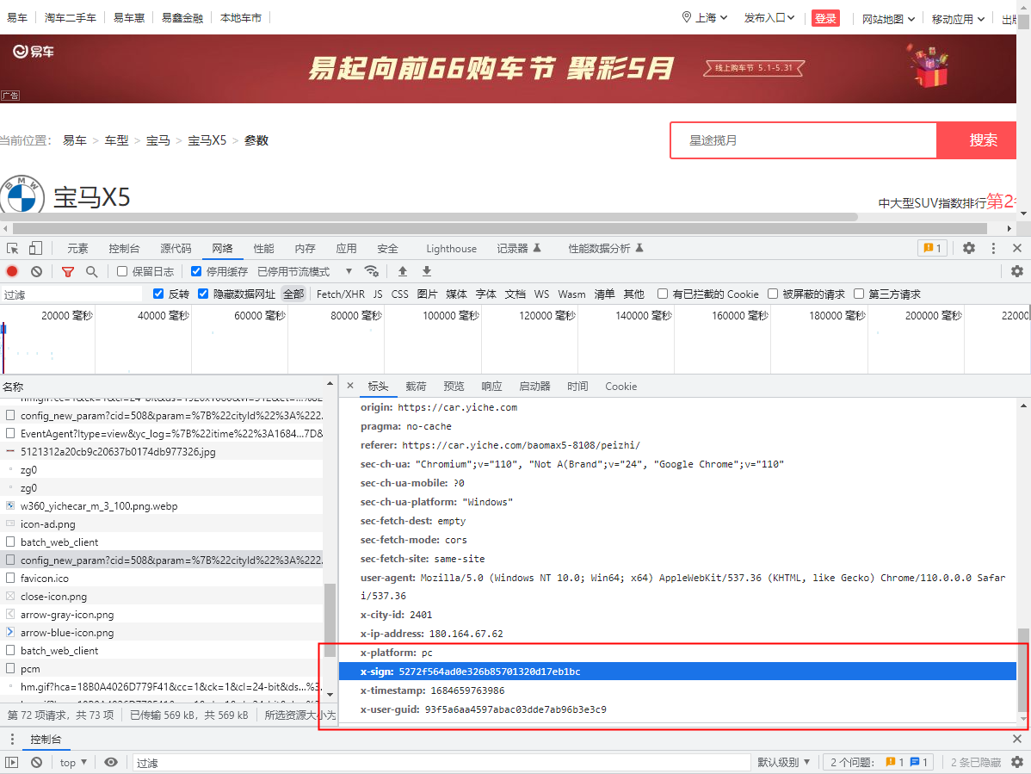The width and height of the screenshot is (1031, 774).
Task: Open the 上海 city dropdown
Action: (712, 18)
